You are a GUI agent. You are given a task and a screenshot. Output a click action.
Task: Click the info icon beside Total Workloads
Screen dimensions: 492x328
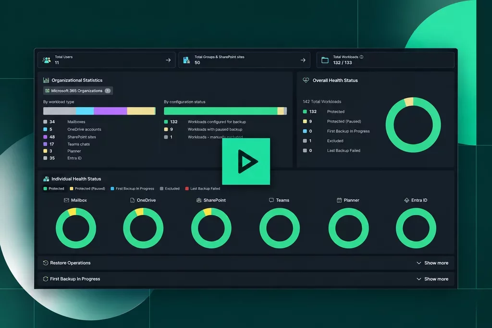tap(361, 57)
